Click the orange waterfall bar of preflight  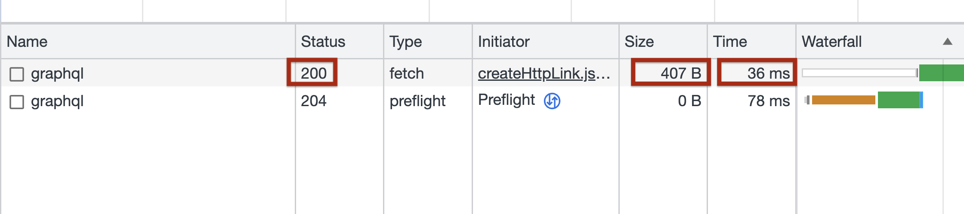tap(843, 100)
